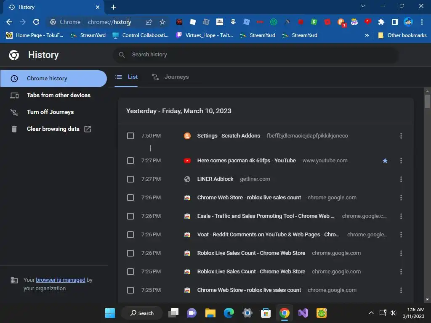Open actions menu for LINER Adblock
The width and height of the screenshot is (431, 323).
pyautogui.click(x=401, y=179)
